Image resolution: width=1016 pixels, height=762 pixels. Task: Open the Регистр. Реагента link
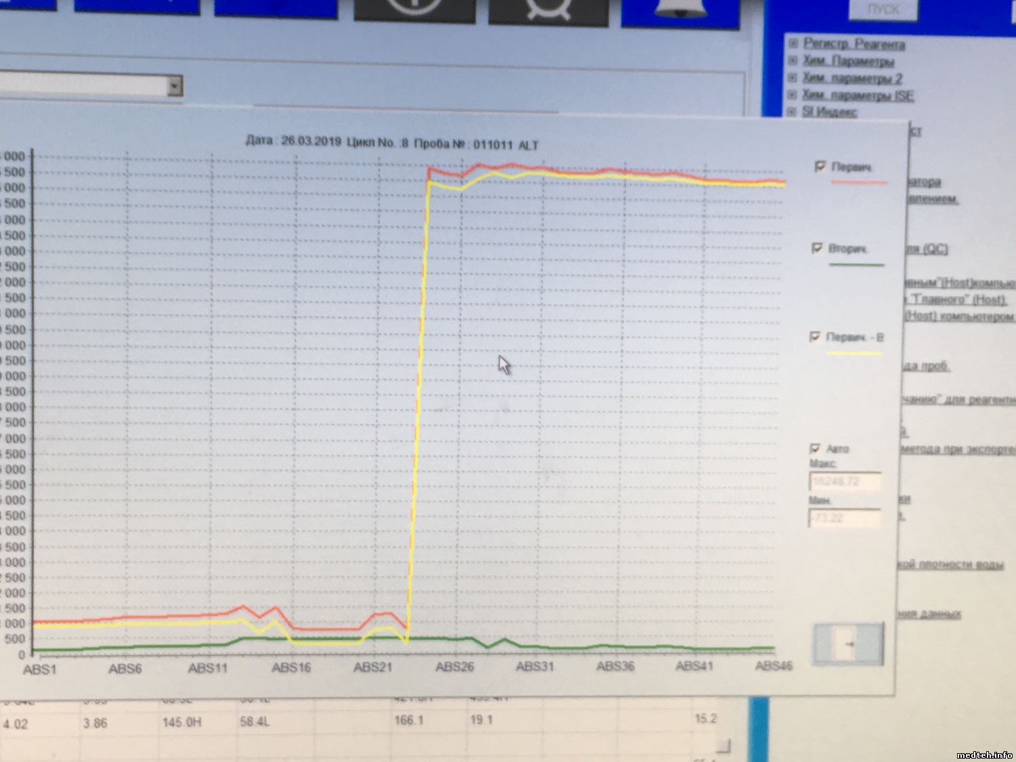point(853,44)
